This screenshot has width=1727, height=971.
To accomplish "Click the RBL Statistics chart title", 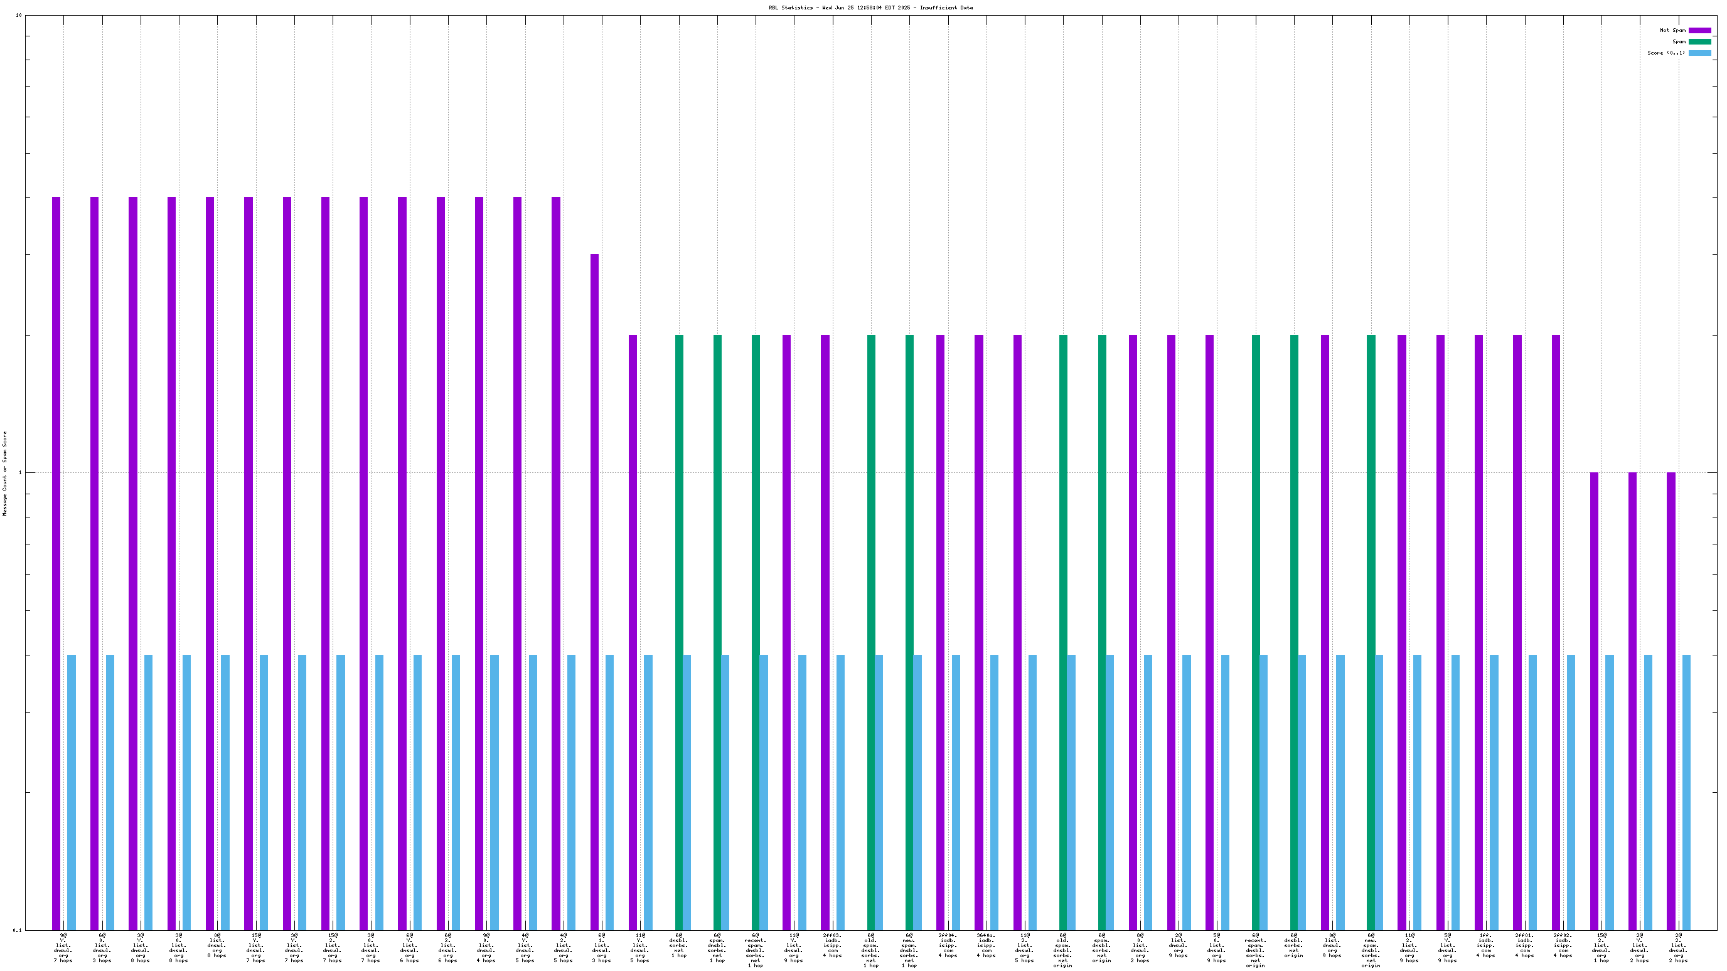I will 870,8.
